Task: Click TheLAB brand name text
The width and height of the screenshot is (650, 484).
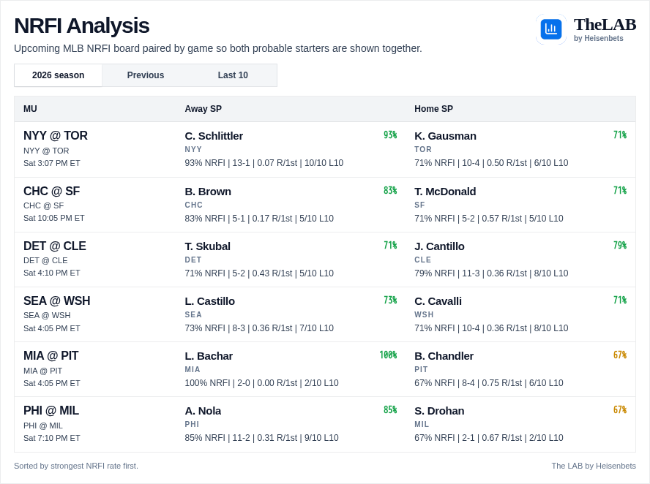Action: pyautogui.click(x=605, y=25)
